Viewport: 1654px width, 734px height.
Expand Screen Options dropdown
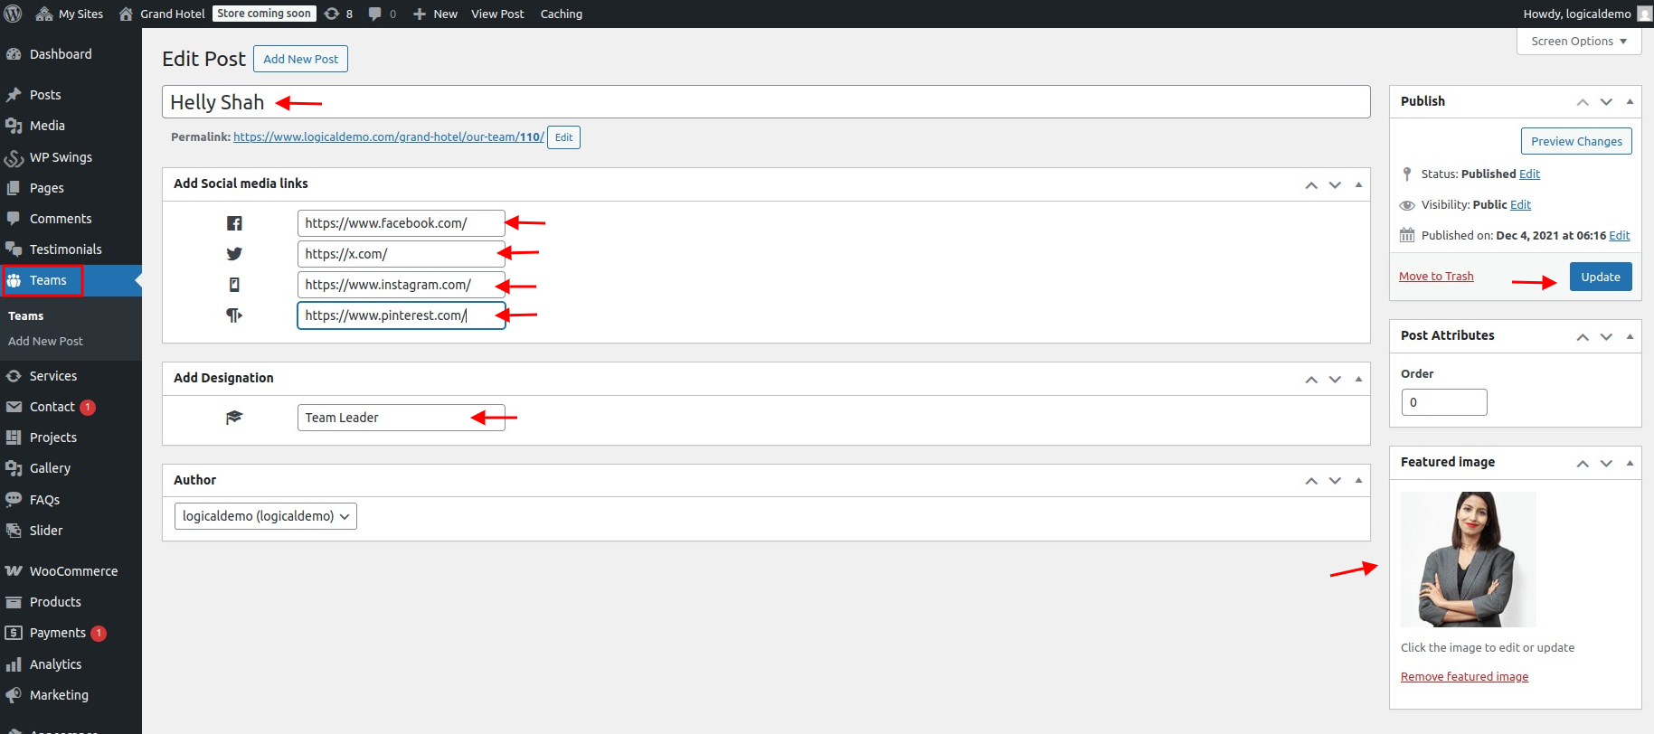click(1578, 42)
